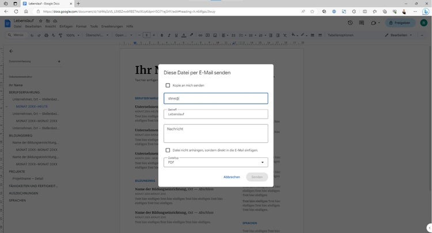Screen dimensions: 432x233
Task: Tick the 'Kopie an mich senden' checkbox
Action: click(168, 85)
